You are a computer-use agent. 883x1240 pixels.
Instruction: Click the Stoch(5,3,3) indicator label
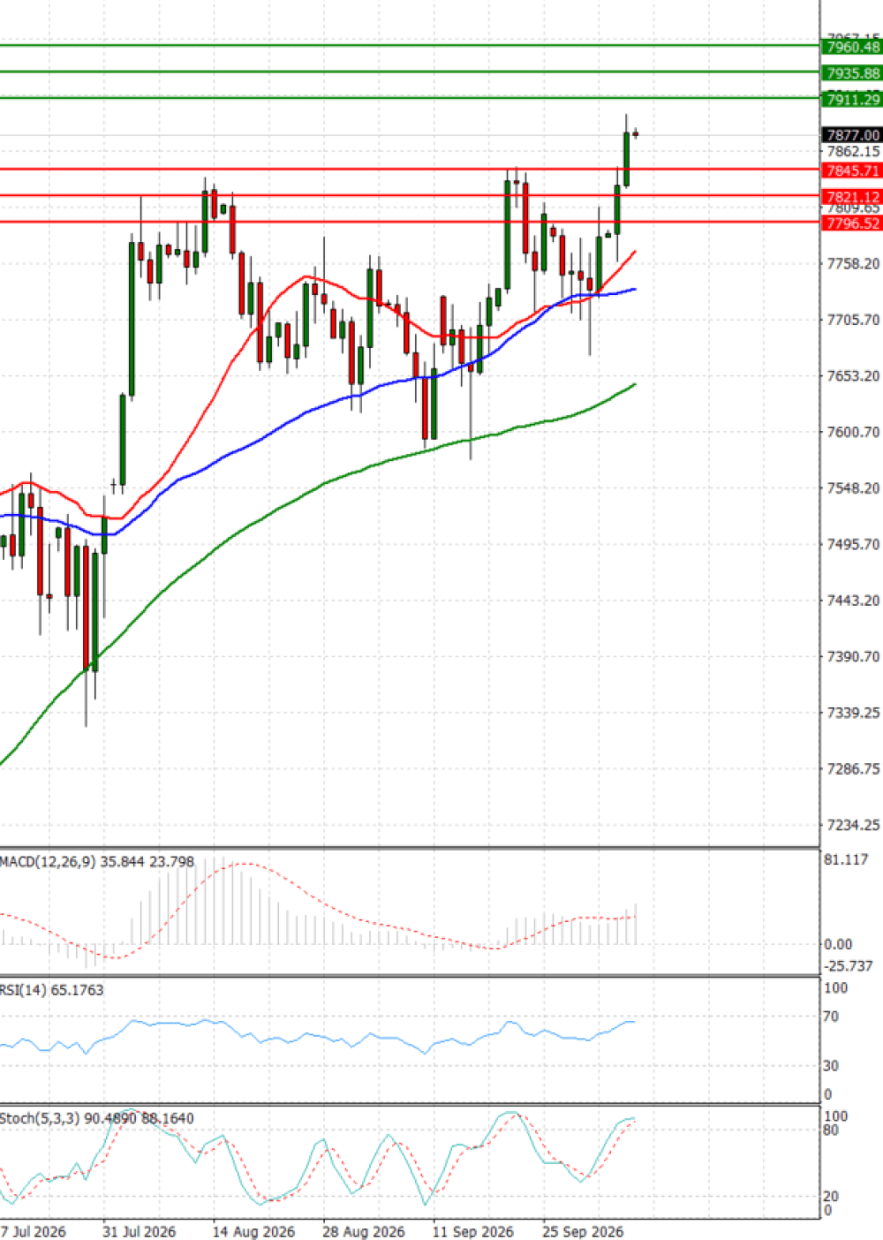(97, 1118)
